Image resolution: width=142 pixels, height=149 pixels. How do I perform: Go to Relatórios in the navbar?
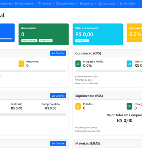128,3
